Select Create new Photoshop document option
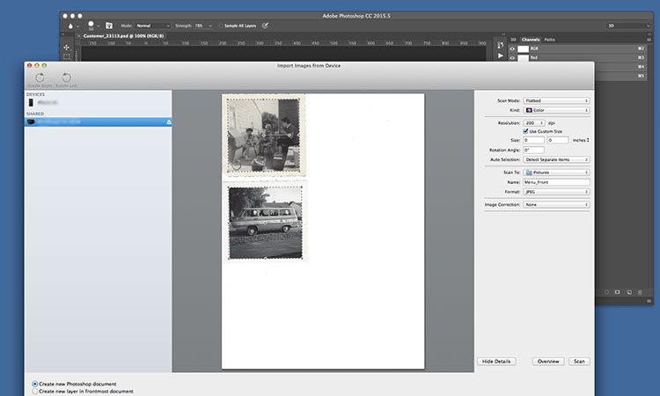This screenshot has width=660, height=396. pyautogui.click(x=35, y=384)
